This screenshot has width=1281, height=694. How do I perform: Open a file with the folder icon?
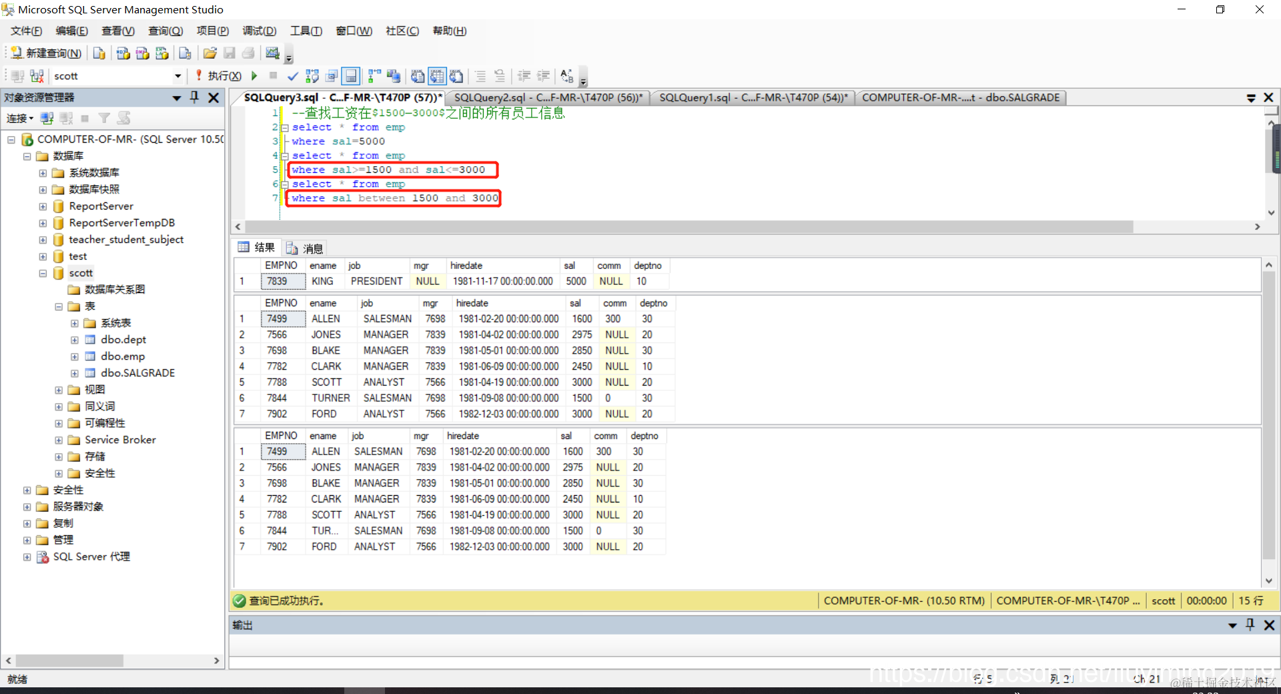210,53
